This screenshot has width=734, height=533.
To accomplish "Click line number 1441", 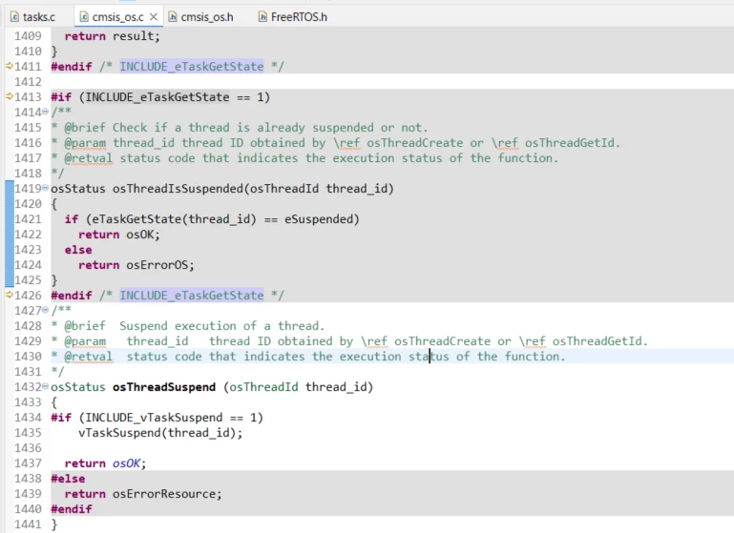I will [x=28, y=524].
